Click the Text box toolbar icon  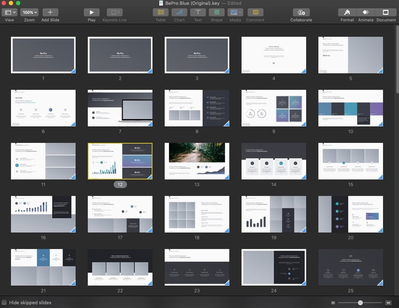198,13
